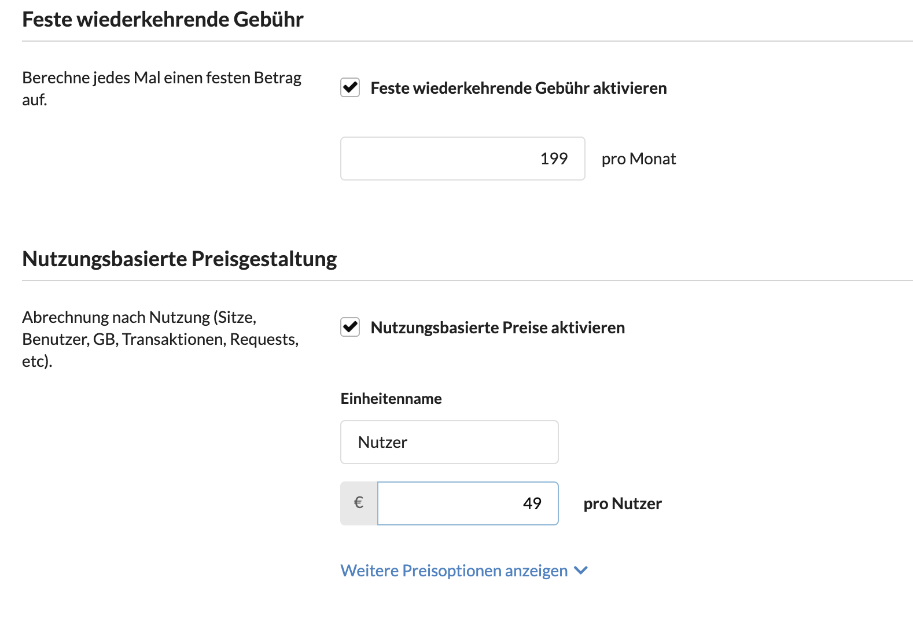Expand options via the blue chevron arrow

581,571
